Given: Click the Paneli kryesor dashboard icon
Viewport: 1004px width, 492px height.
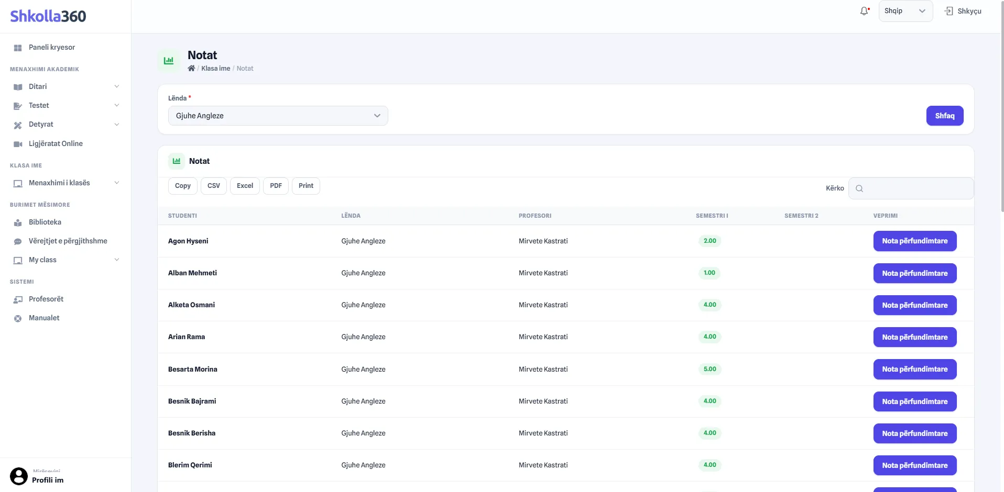Looking at the screenshot, I should click(x=18, y=48).
